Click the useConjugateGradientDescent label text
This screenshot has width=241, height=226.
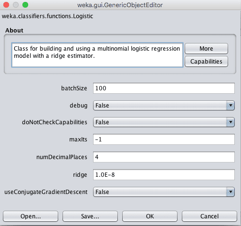click(46, 192)
